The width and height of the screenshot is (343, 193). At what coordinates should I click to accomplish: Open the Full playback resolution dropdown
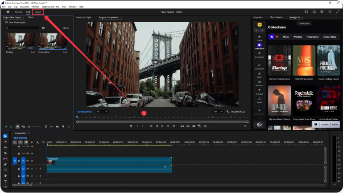tap(218, 112)
